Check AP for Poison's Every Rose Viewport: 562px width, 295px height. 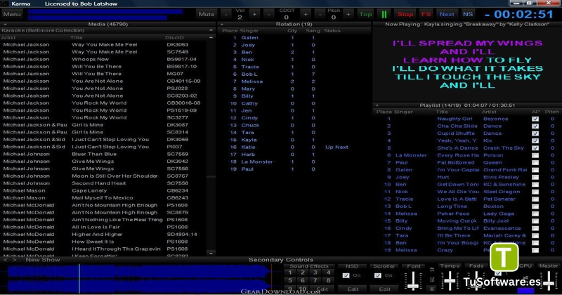tap(535, 155)
